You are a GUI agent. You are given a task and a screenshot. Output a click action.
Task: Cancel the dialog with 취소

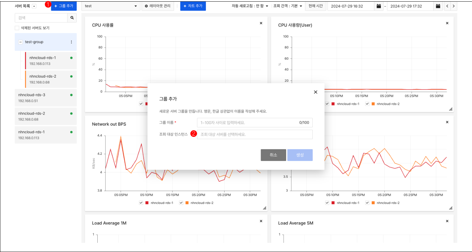273,155
